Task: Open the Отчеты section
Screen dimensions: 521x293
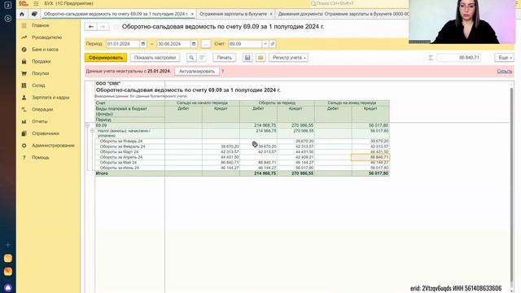Action: point(40,121)
